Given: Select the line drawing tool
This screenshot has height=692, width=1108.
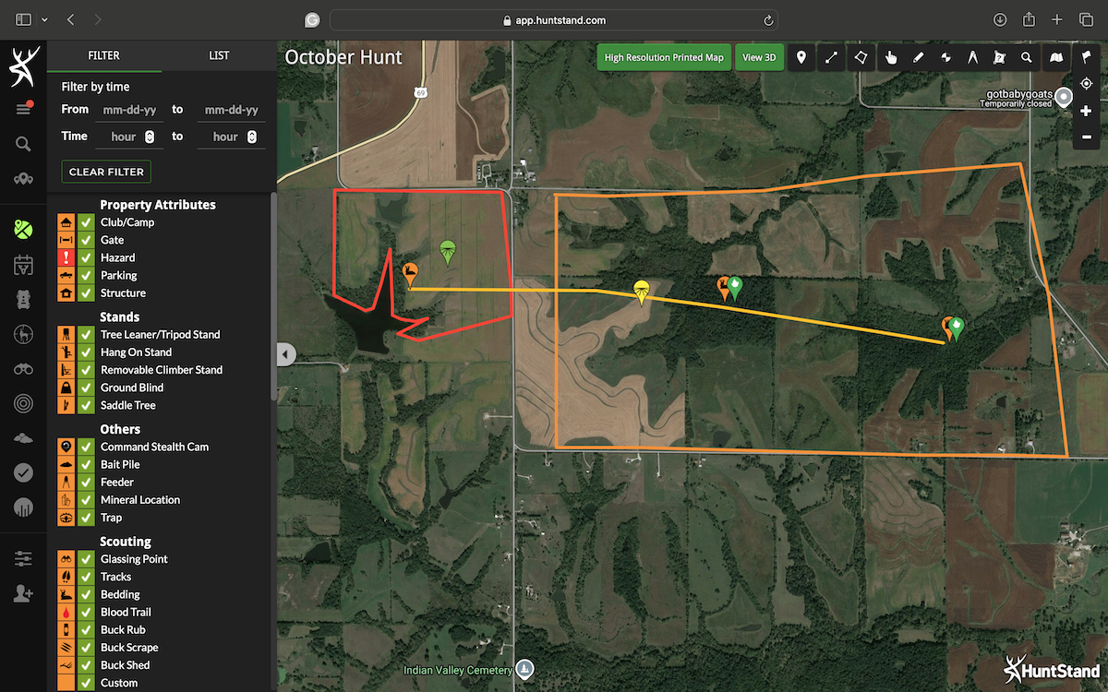Looking at the screenshot, I should [831, 57].
